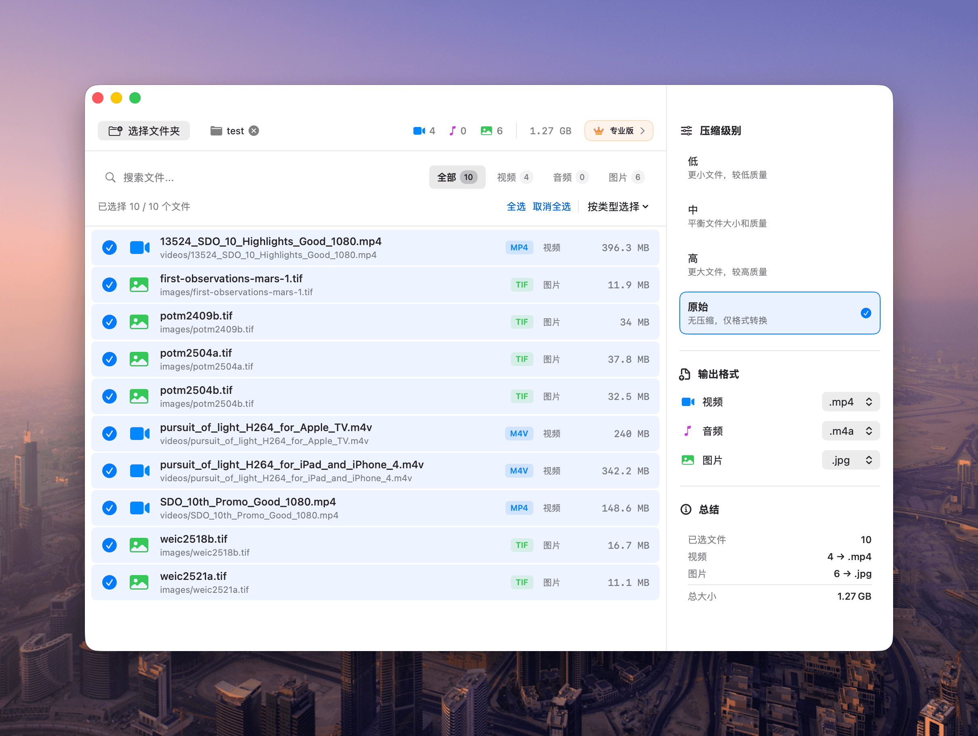Click the music note icon under output format

coord(687,431)
